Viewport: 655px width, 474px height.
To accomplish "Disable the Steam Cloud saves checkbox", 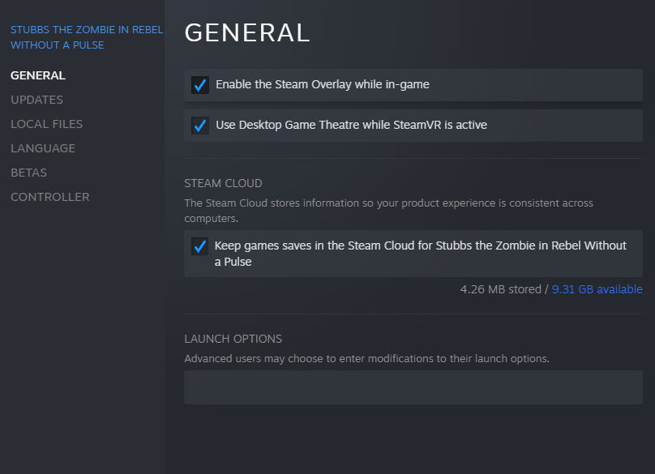I will point(199,246).
